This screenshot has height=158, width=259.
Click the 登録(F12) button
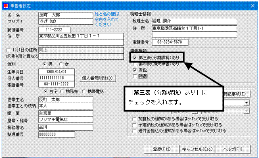click(x=162, y=149)
